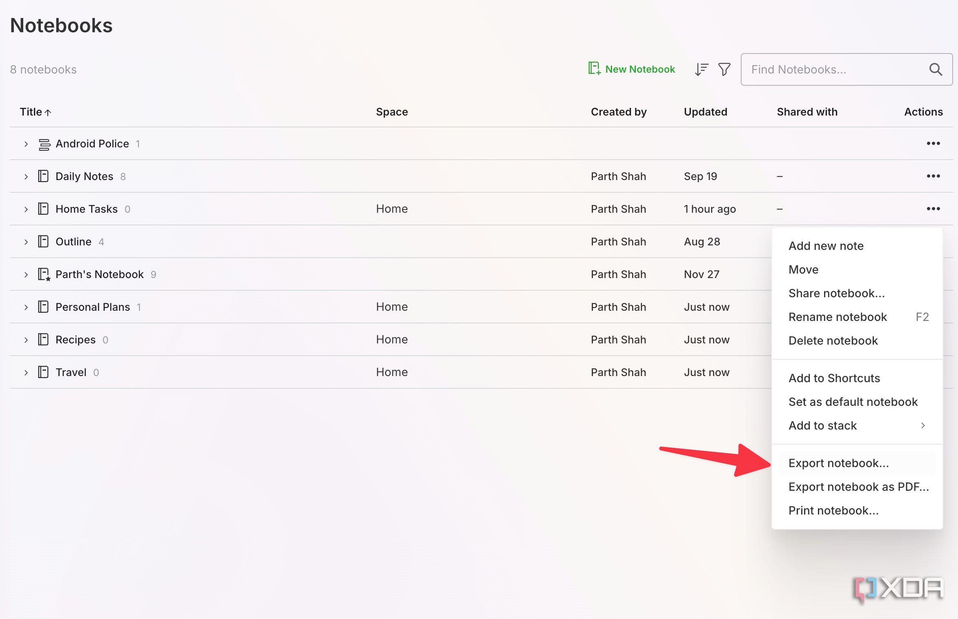Click the sort notebooks icon
The width and height of the screenshot is (958, 619).
701,69
